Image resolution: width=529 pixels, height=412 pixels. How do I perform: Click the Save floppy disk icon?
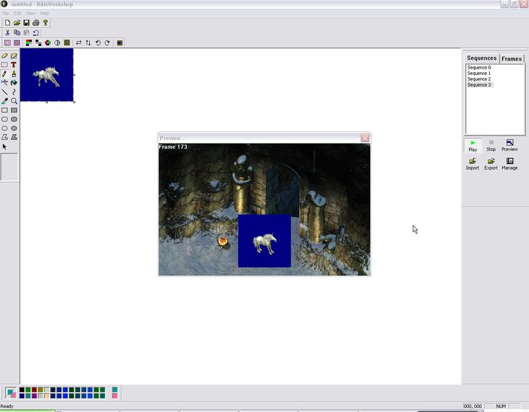click(26, 23)
